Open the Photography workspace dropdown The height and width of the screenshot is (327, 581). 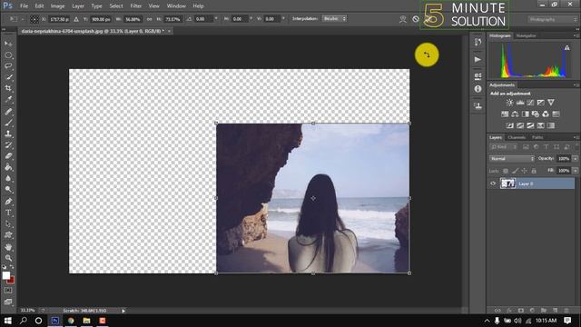552,19
